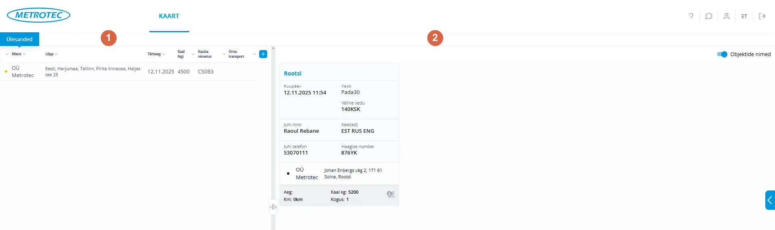Change language via ET button
Viewport: 775px width, 230px height.
coord(744,17)
